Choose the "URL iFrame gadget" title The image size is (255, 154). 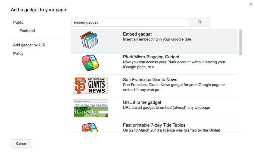[142, 102]
